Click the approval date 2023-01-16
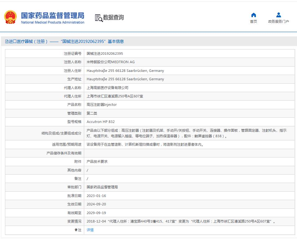 tap(96, 196)
